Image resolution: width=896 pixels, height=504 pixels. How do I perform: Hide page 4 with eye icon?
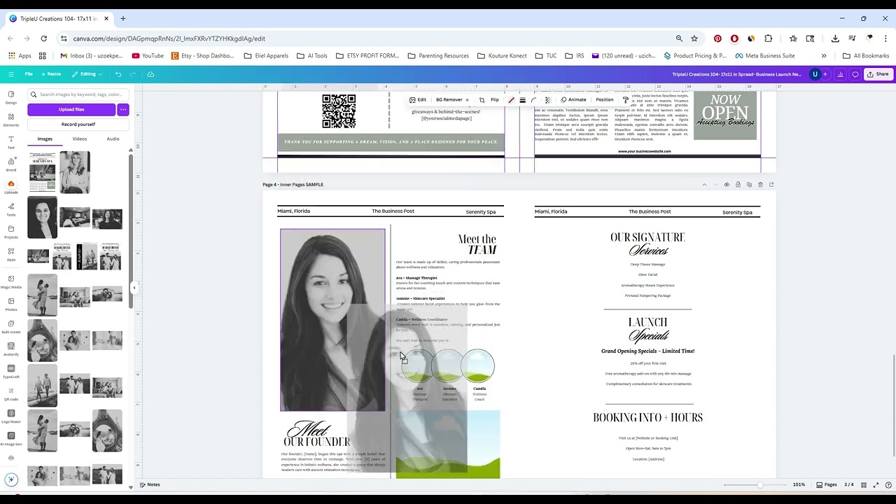[x=727, y=185]
